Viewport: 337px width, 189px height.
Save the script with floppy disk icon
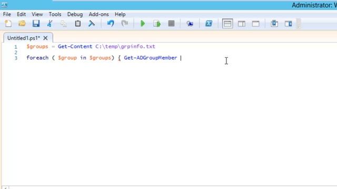[x=36, y=23]
